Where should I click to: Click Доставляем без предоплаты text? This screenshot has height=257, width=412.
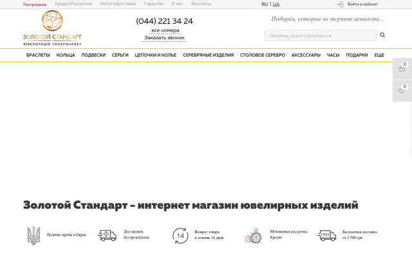[x=136, y=235]
